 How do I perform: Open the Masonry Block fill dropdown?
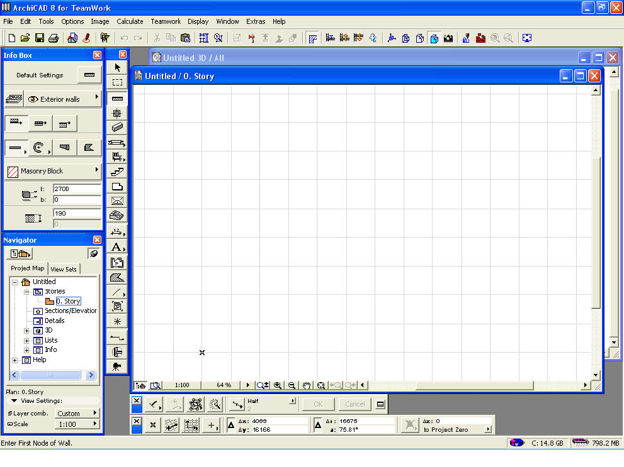[53, 171]
